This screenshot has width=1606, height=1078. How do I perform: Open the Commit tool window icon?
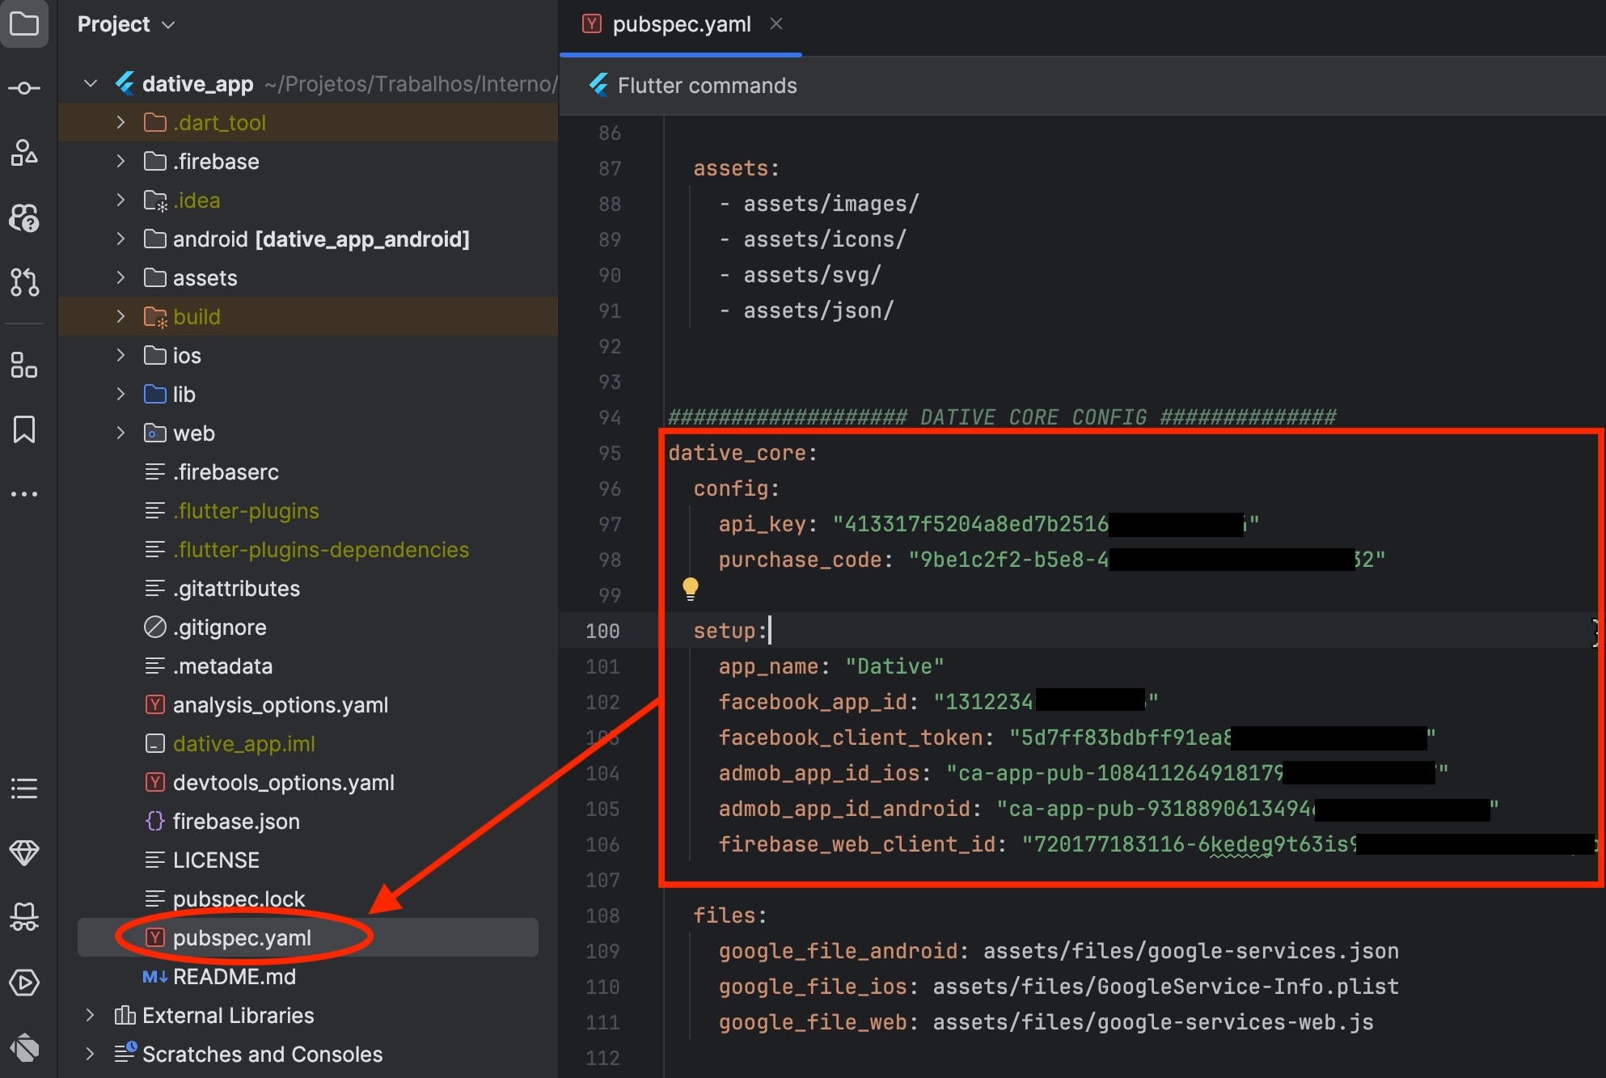24,88
